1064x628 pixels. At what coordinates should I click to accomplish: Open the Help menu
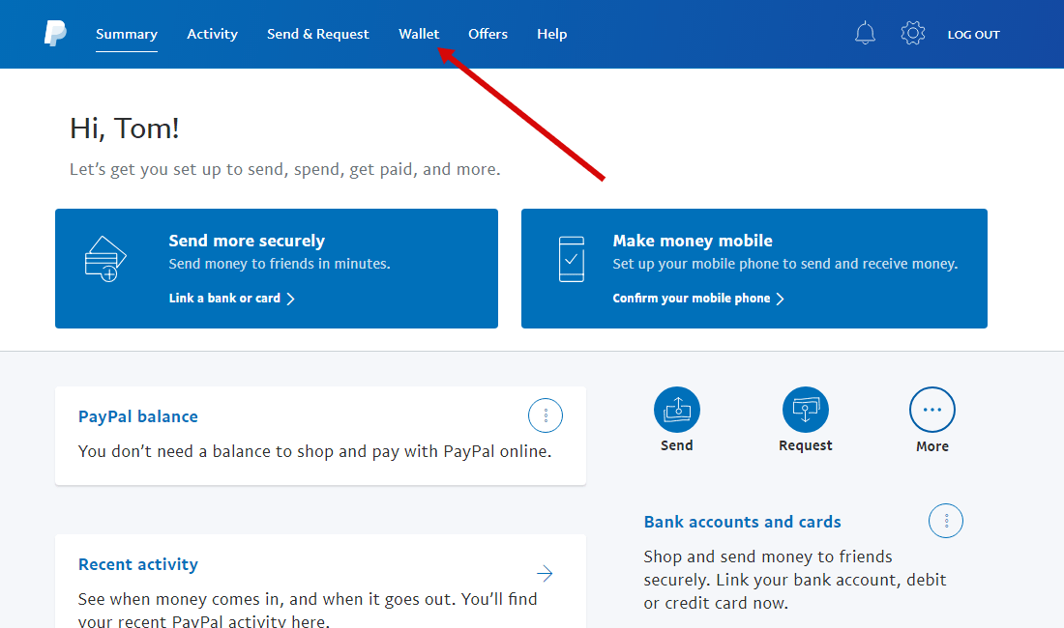click(551, 34)
